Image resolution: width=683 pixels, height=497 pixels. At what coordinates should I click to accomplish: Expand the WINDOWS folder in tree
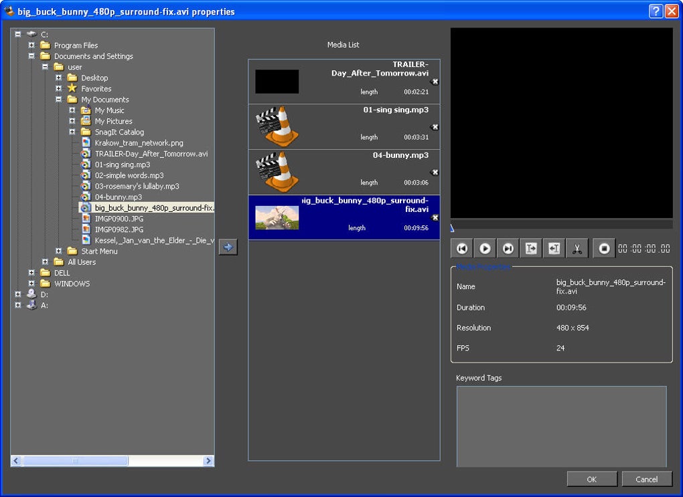31,284
